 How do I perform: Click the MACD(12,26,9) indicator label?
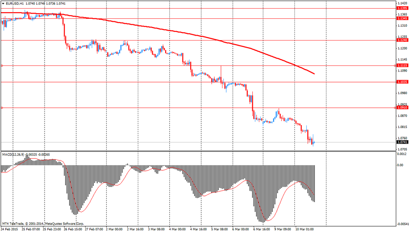(13, 155)
